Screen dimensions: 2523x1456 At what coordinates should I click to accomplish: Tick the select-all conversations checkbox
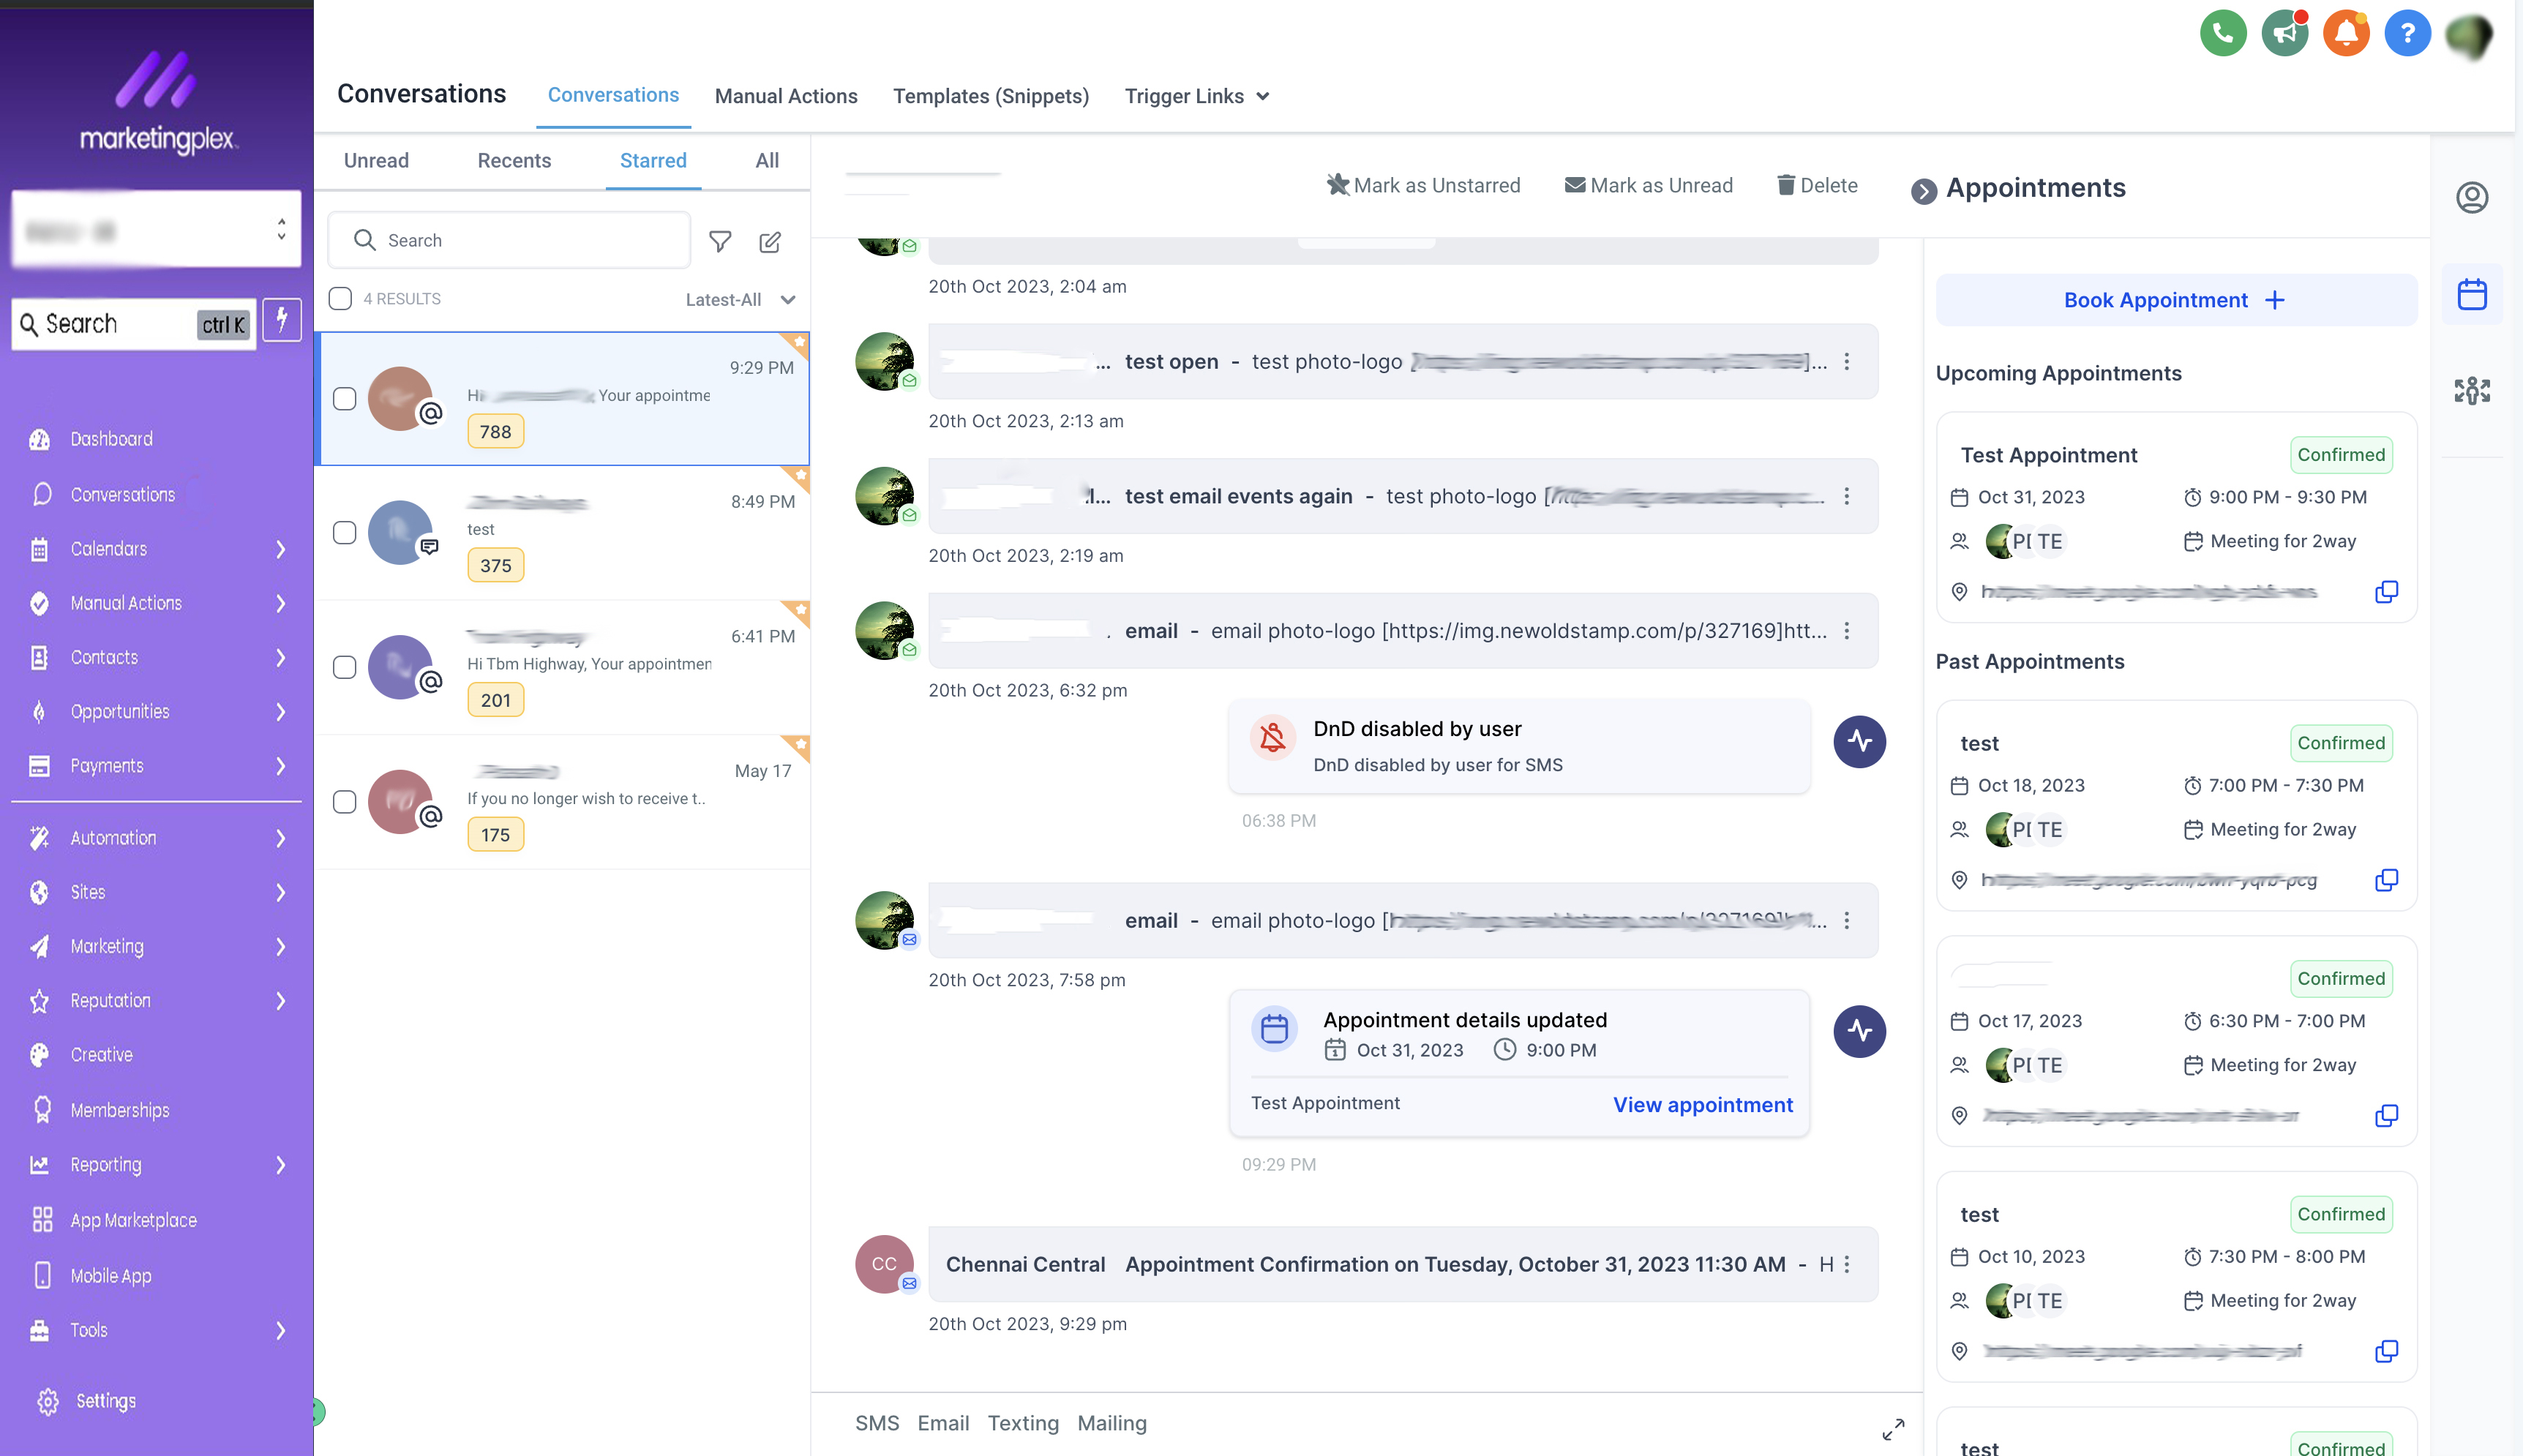(340, 299)
